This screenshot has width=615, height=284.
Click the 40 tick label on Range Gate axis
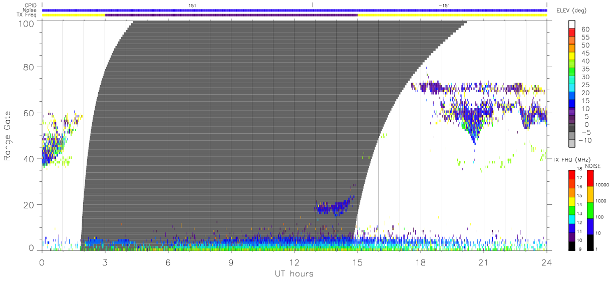click(x=30, y=159)
